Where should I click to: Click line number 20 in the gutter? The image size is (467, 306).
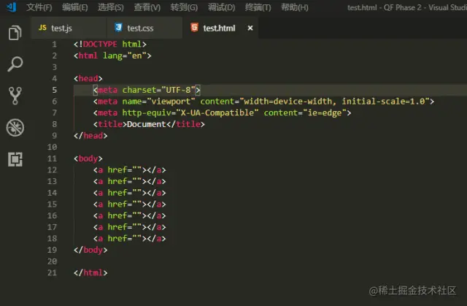tap(52, 261)
